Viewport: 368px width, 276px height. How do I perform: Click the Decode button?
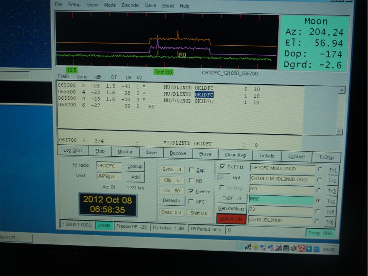[x=178, y=153]
